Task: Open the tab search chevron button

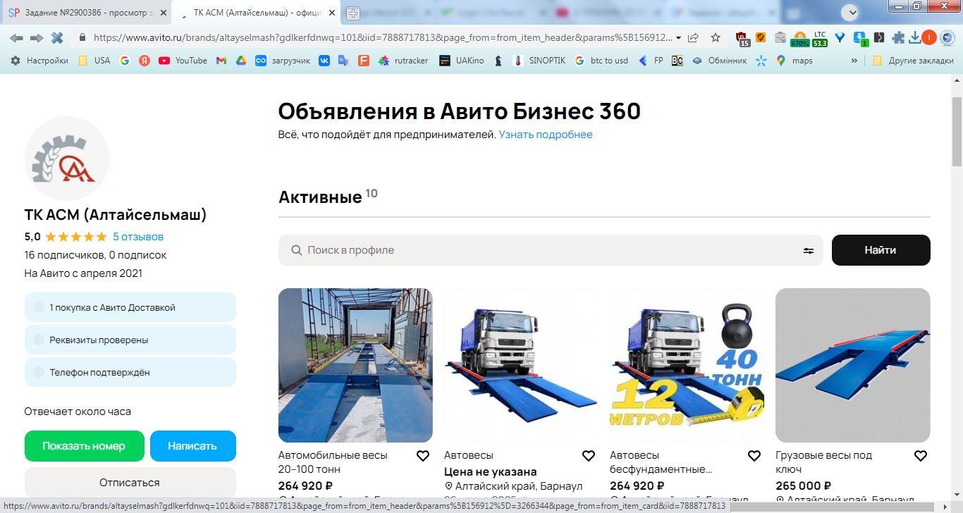Action: click(x=851, y=12)
